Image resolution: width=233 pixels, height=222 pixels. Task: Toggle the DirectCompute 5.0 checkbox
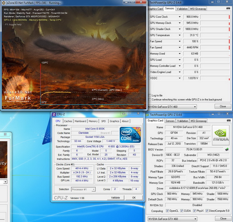[207, 211]
